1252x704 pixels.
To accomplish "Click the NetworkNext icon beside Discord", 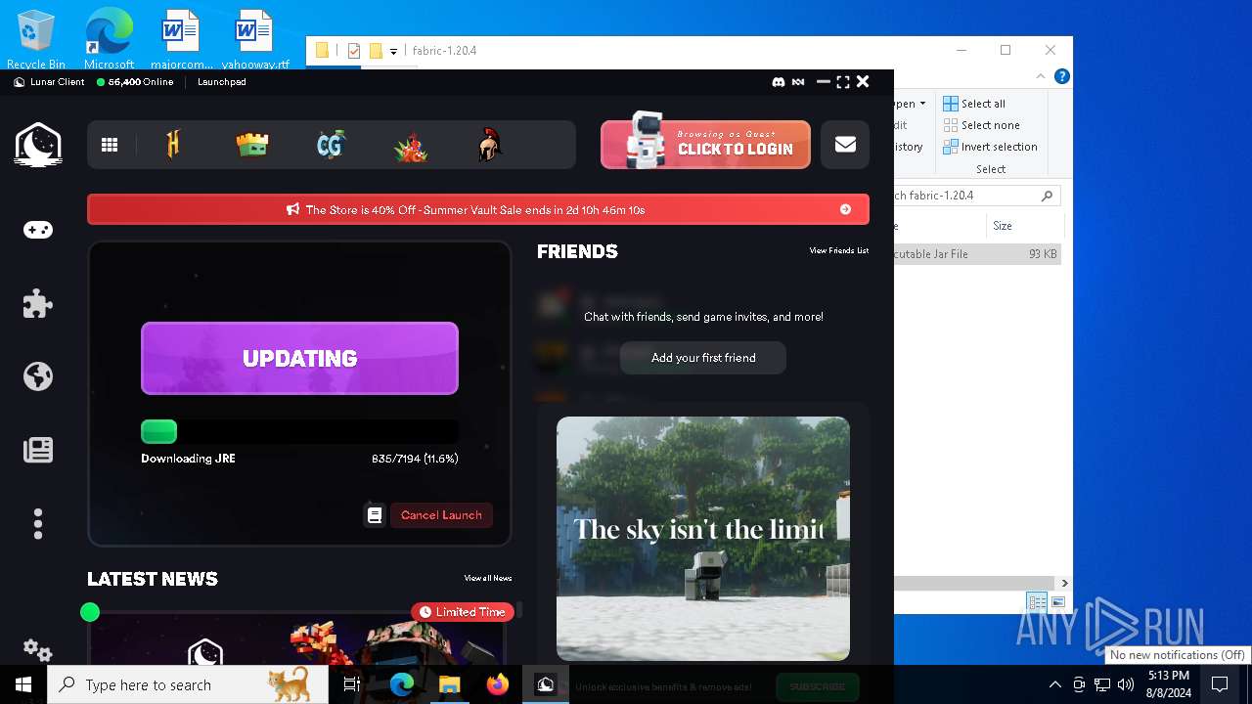I will [x=798, y=82].
